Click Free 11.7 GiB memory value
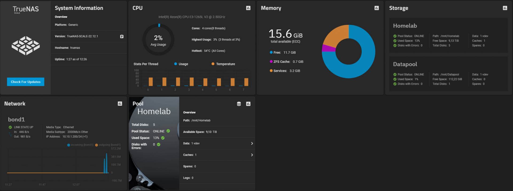This screenshot has height=191, width=513. [290, 53]
